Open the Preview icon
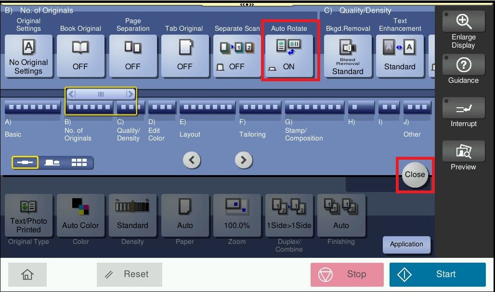Viewport: 495px width, 292px height. pyautogui.click(x=463, y=152)
